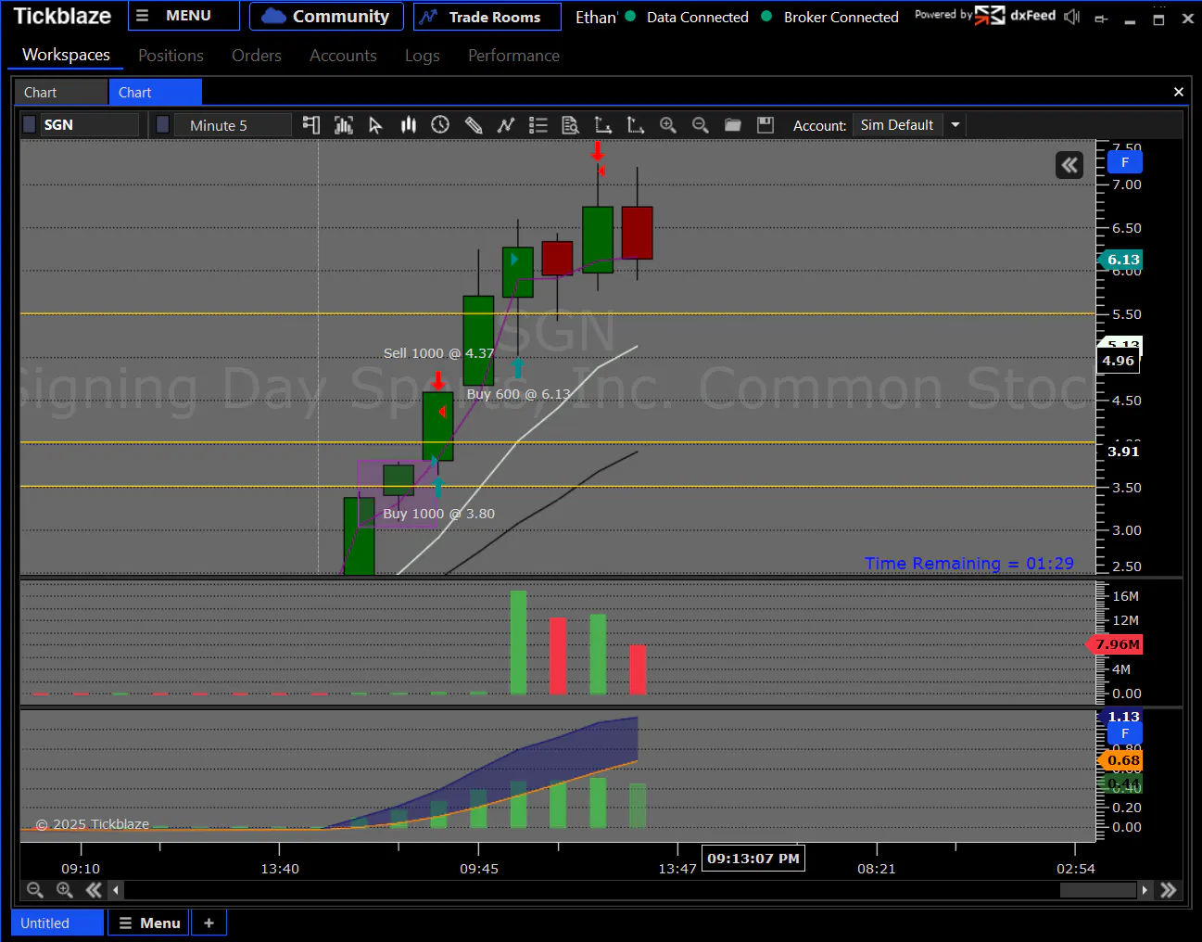The height and width of the screenshot is (942, 1202).
Task: Click the horizontal chart scrollbar thumb
Action: point(1097,890)
